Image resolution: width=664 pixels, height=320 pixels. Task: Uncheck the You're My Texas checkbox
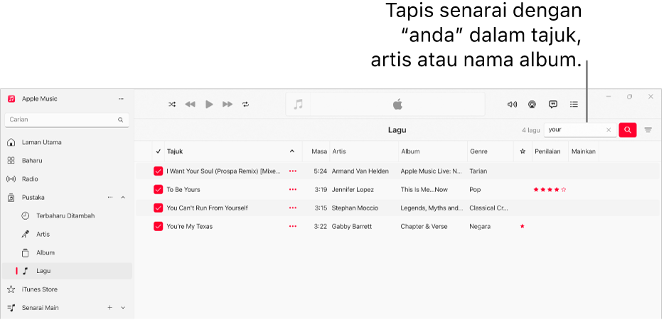(x=158, y=226)
